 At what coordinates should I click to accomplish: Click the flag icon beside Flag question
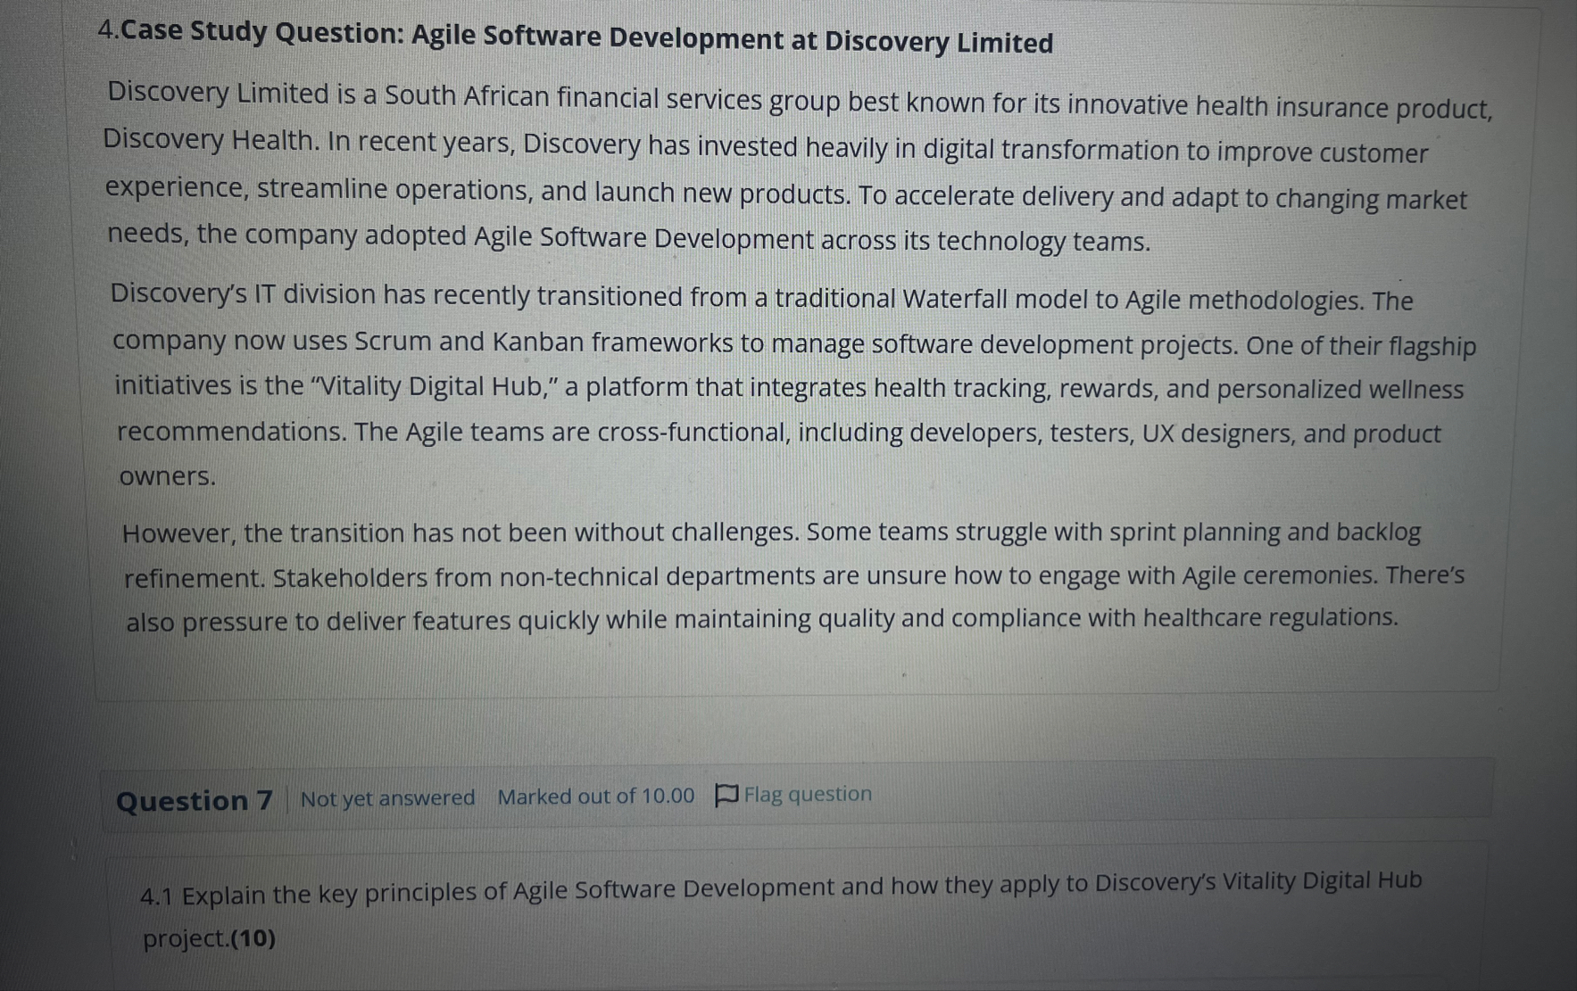point(727,795)
